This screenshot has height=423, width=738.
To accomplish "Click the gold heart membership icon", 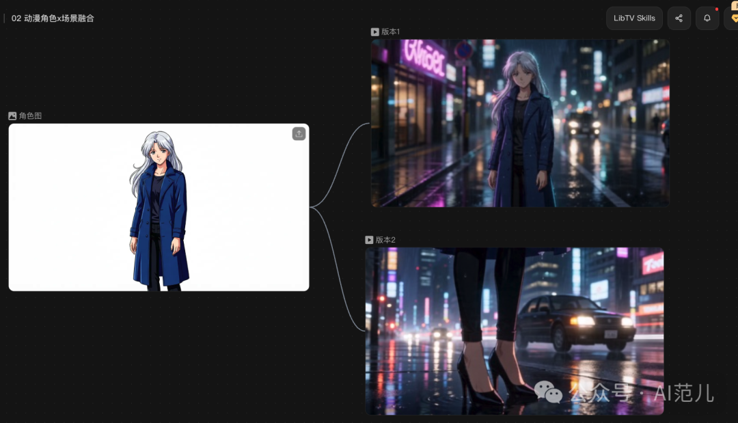I will pyautogui.click(x=734, y=18).
